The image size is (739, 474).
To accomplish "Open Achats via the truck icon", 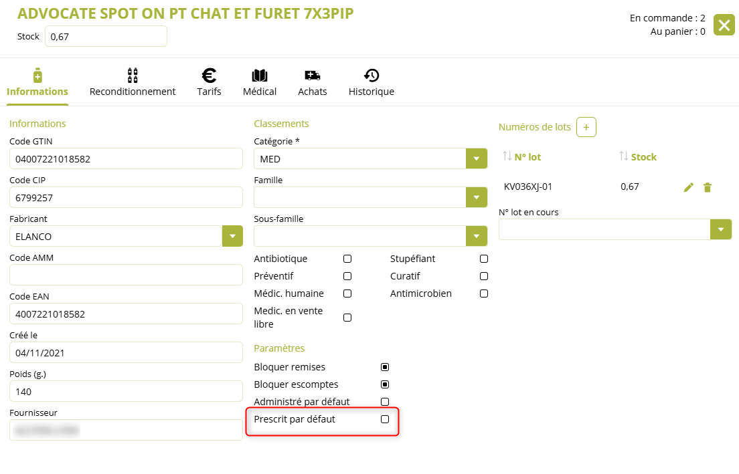I will (x=312, y=76).
